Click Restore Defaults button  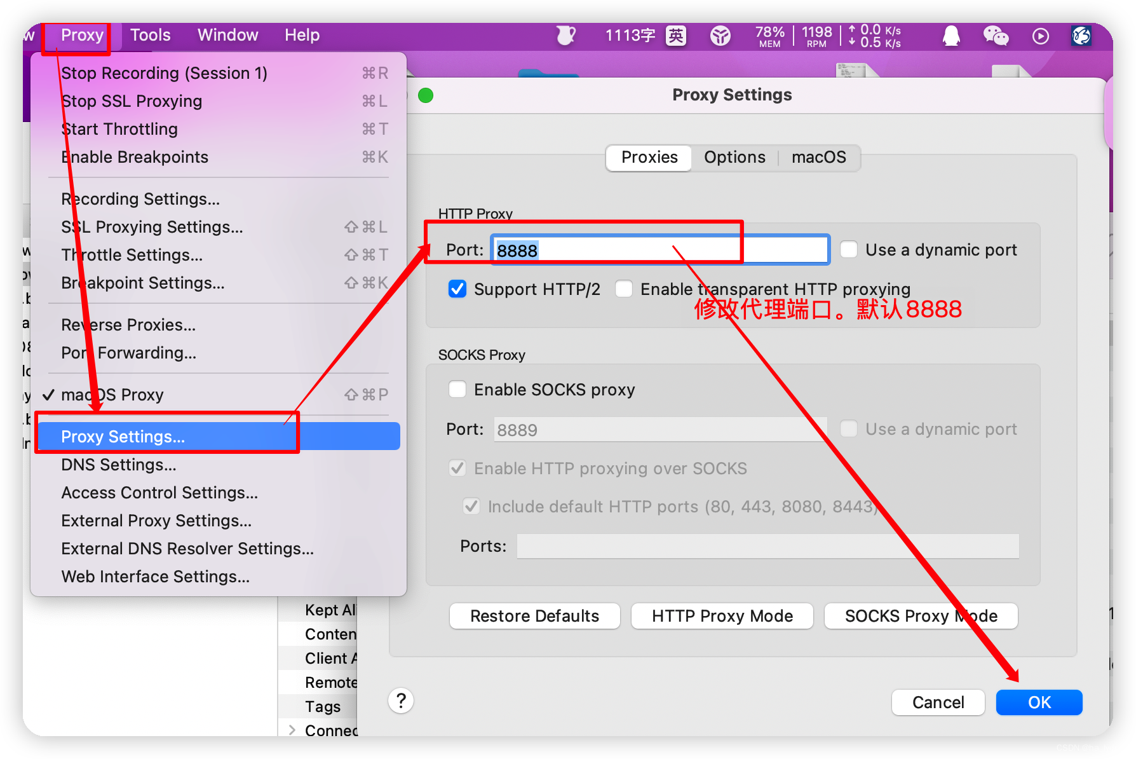pyautogui.click(x=534, y=616)
